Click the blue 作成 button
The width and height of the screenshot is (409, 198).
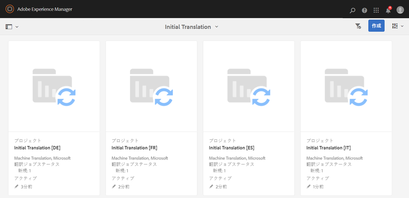point(376,26)
